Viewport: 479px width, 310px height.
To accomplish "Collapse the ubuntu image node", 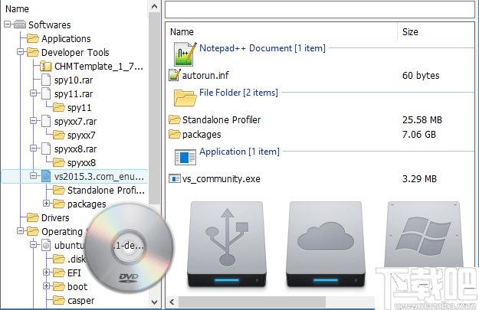I will point(33,245).
